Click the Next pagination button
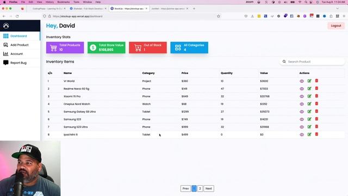The image size is (348, 196). [209, 188]
